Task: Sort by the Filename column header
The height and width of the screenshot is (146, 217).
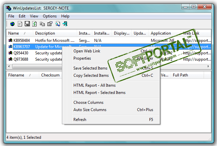Action: [x=23, y=75]
